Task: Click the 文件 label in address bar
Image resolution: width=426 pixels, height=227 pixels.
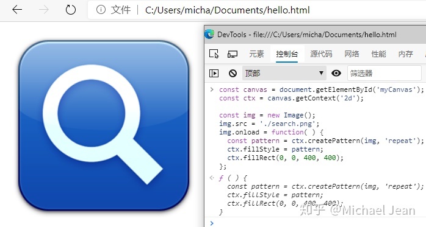Action: point(121,10)
